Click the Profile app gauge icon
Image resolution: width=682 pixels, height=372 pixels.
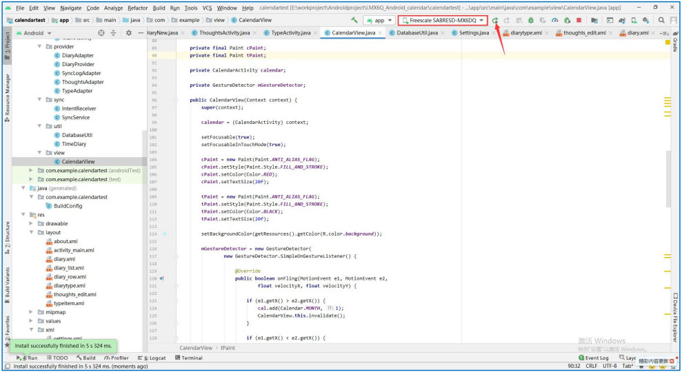[554, 20]
